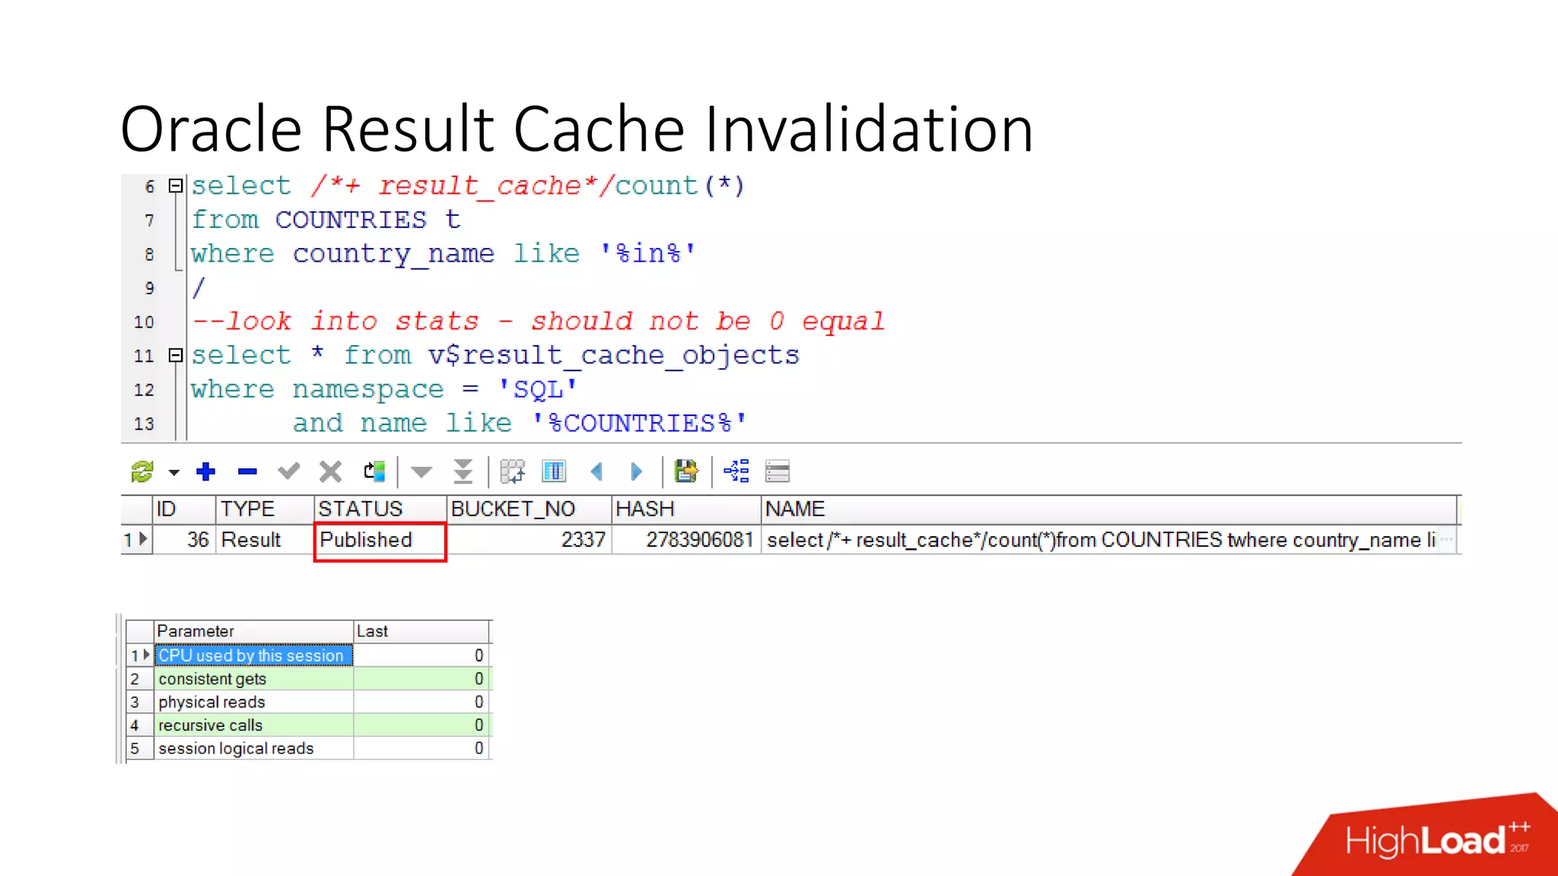Select the session logical reads row
Screen dimensions: 1558x876
point(308,748)
